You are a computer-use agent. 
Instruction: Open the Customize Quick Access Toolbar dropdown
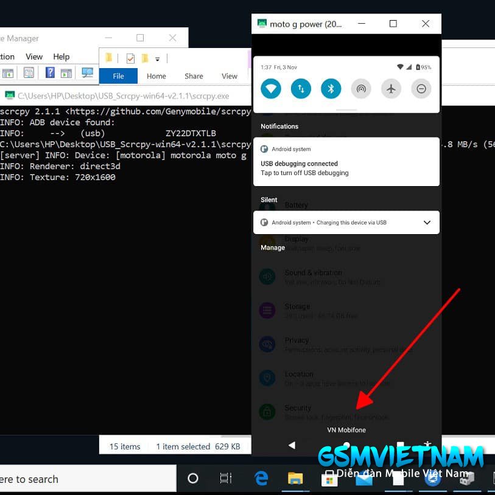tap(158, 59)
